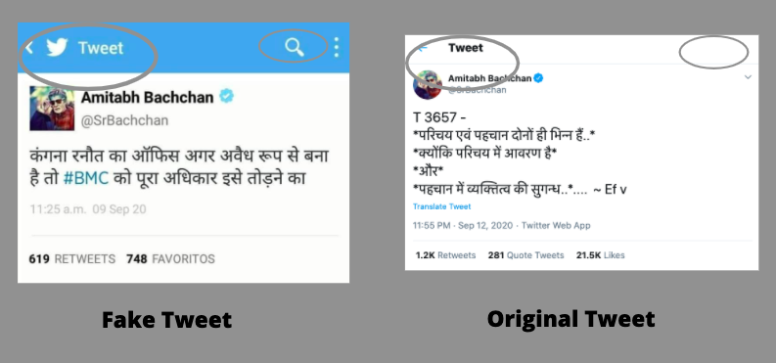Open search magnifier in blue header
Screen dimensions: 776x363
pos(295,47)
